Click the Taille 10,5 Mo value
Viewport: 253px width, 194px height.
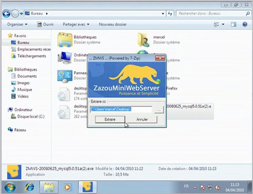click(x=122, y=175)
